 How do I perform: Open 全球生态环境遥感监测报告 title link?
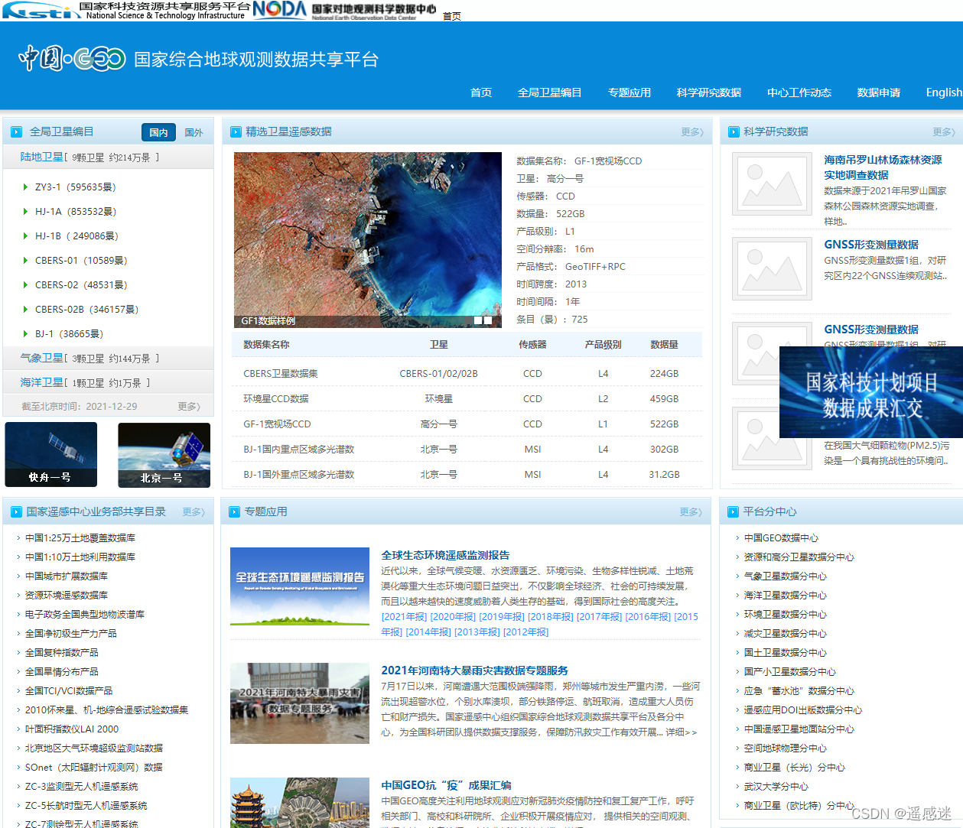(x=445, y=555)
